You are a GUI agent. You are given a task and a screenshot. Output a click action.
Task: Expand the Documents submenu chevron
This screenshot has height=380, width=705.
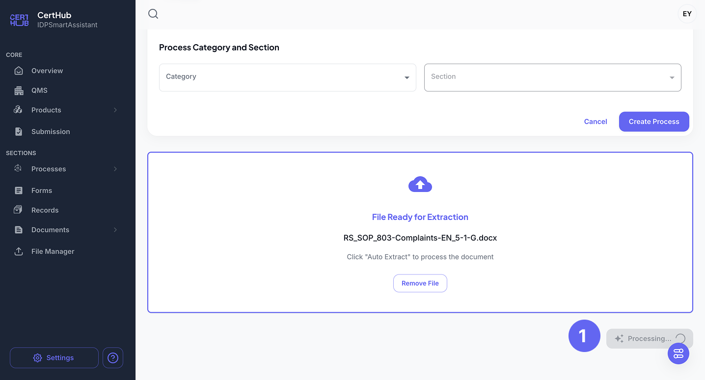pos(115,230)
